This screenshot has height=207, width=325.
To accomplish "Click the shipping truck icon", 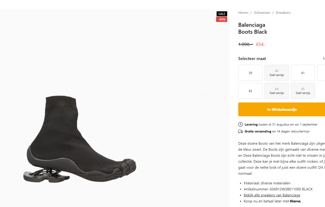I will point(240,132).
